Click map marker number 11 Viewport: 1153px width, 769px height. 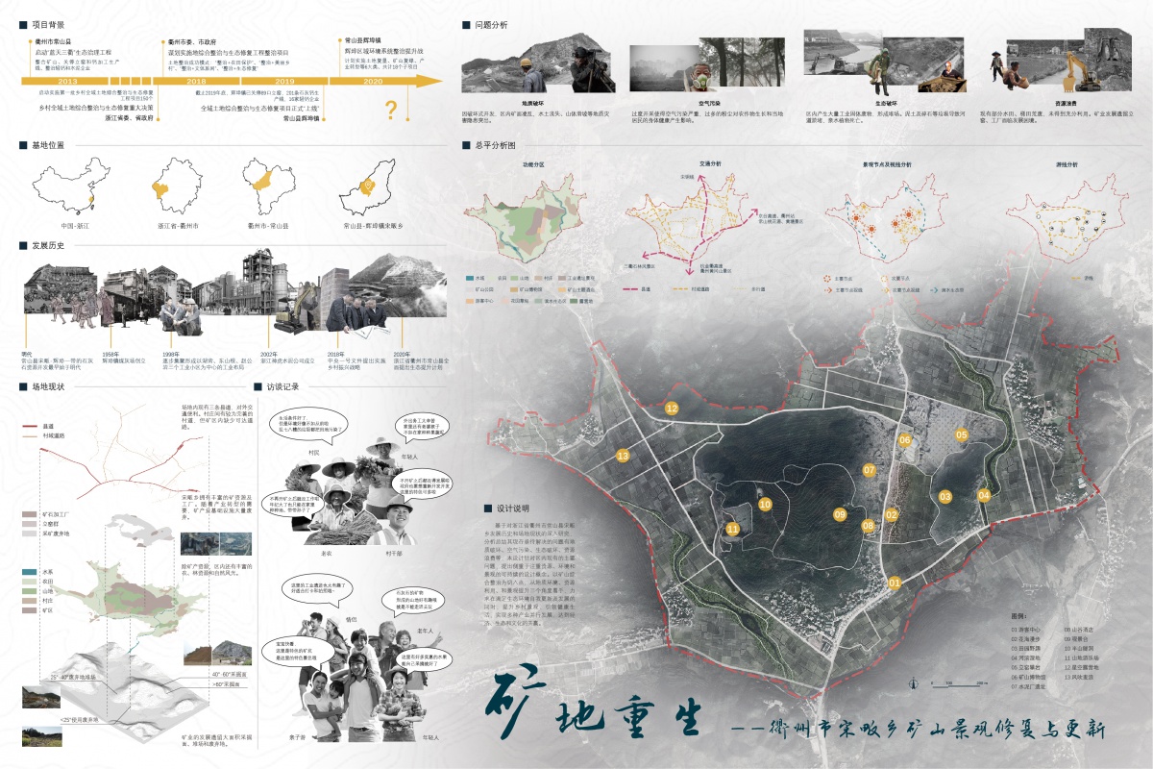click(733, 529)
